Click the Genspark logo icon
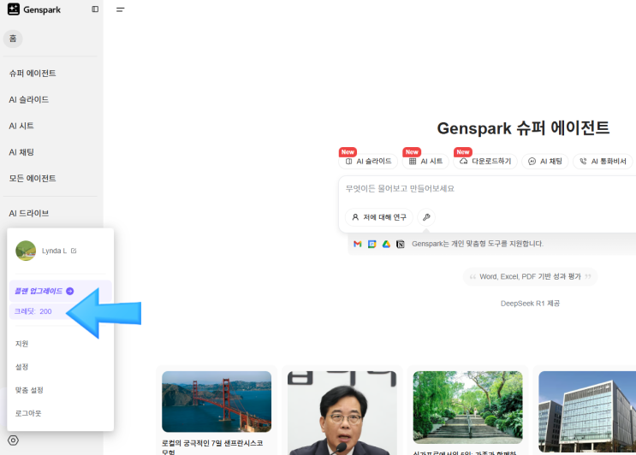Viewport: 636px width, 455px height. 14,9
